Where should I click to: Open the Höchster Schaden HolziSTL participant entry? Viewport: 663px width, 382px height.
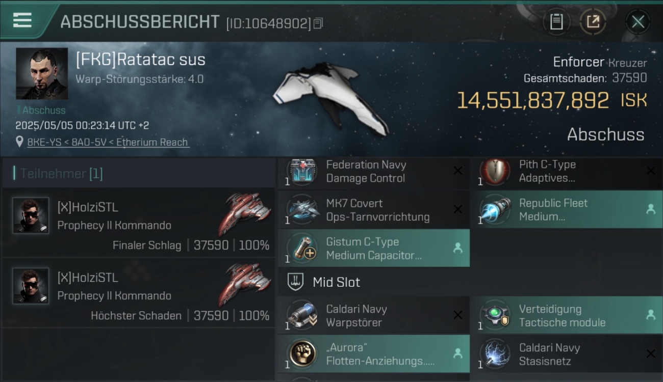pyautogui.click(x=138, y=293)
